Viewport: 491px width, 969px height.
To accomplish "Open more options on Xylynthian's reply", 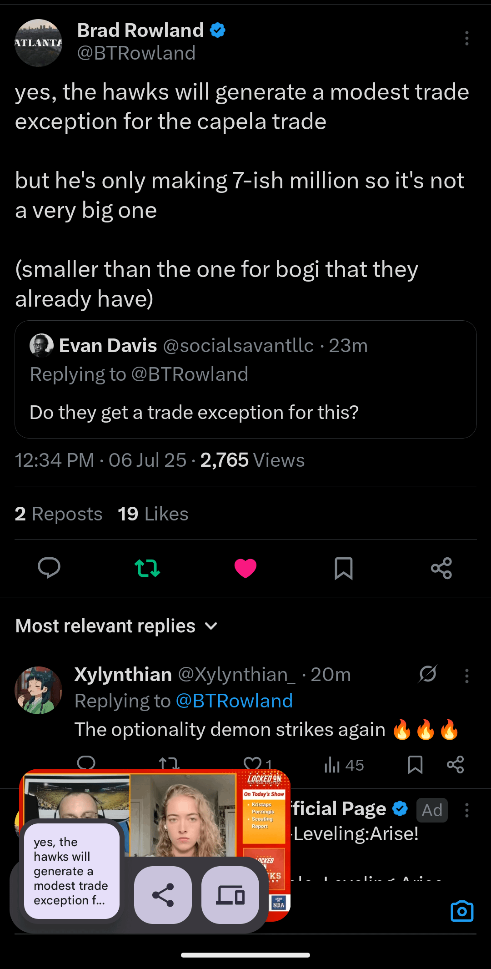I will (x=466, y=676).
